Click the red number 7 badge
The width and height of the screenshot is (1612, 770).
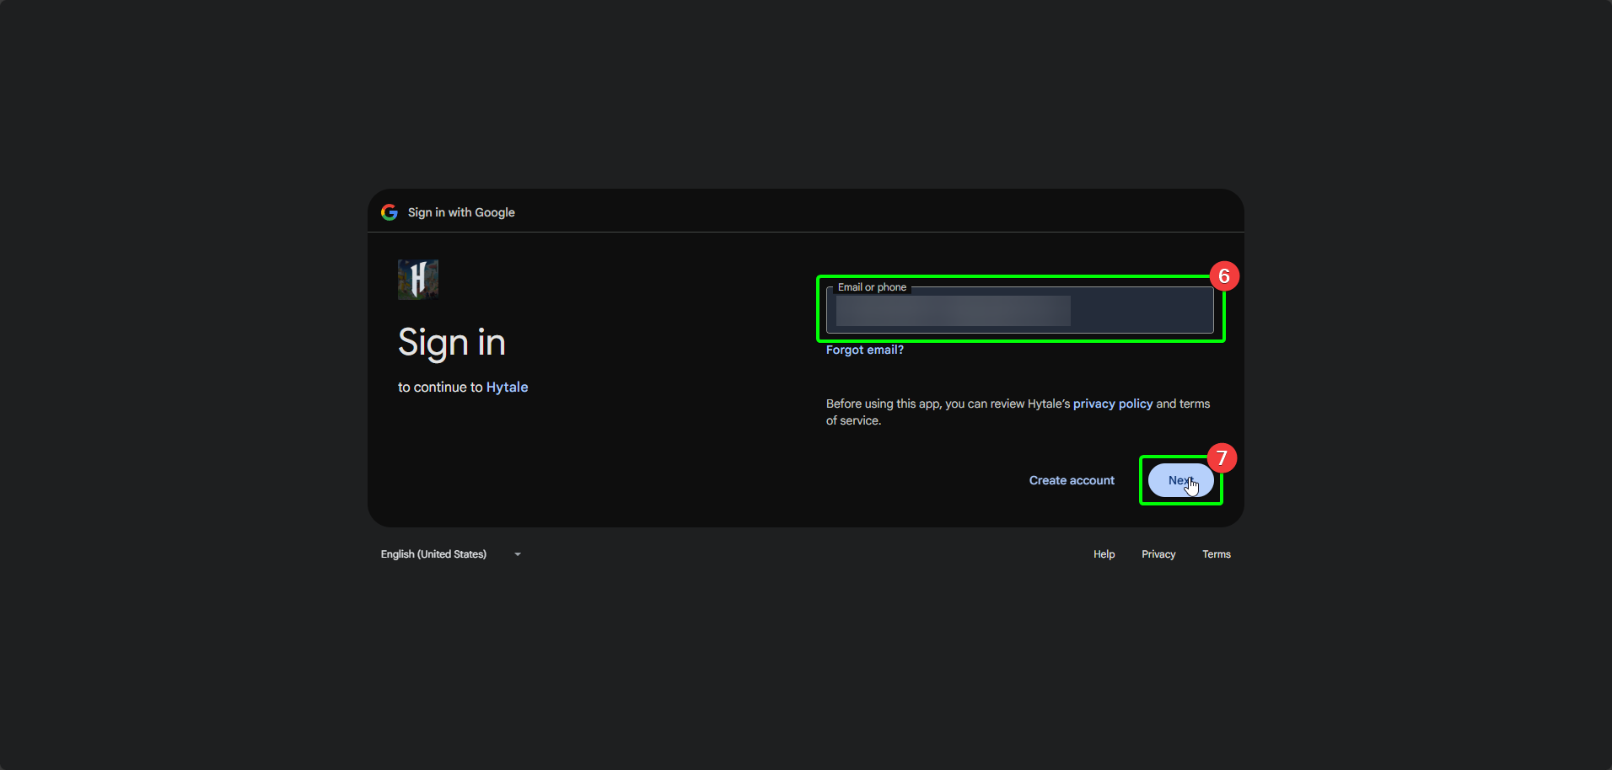(1222, 458)
